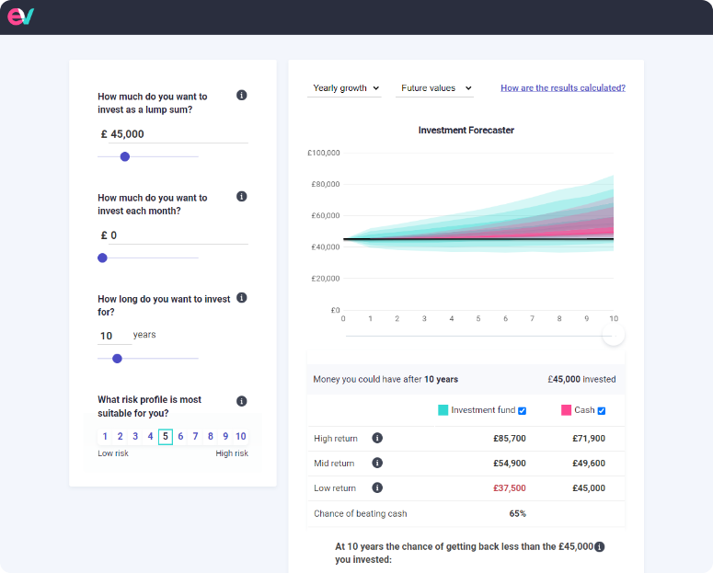Open info icon for lump sum question
This screenshot has width=713, height=573.
[241, 95]
